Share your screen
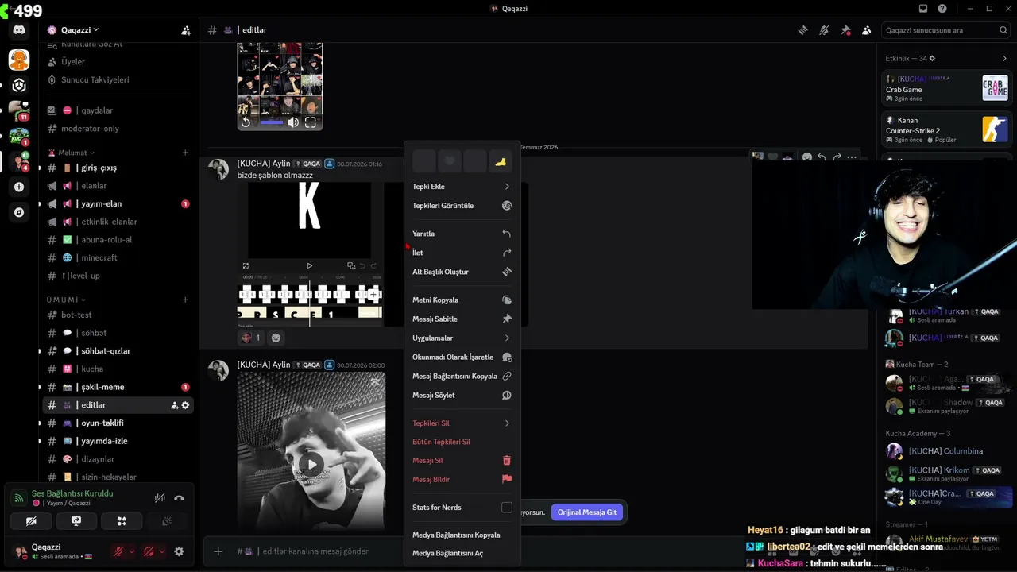This screenshot has width=1017, height=572. pos(76,521)
